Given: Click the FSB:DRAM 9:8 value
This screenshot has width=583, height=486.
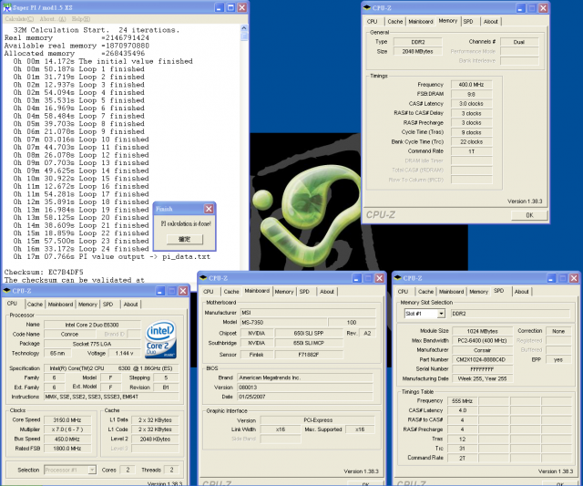Looking at the screenshot, I should [x=472, y=95].
